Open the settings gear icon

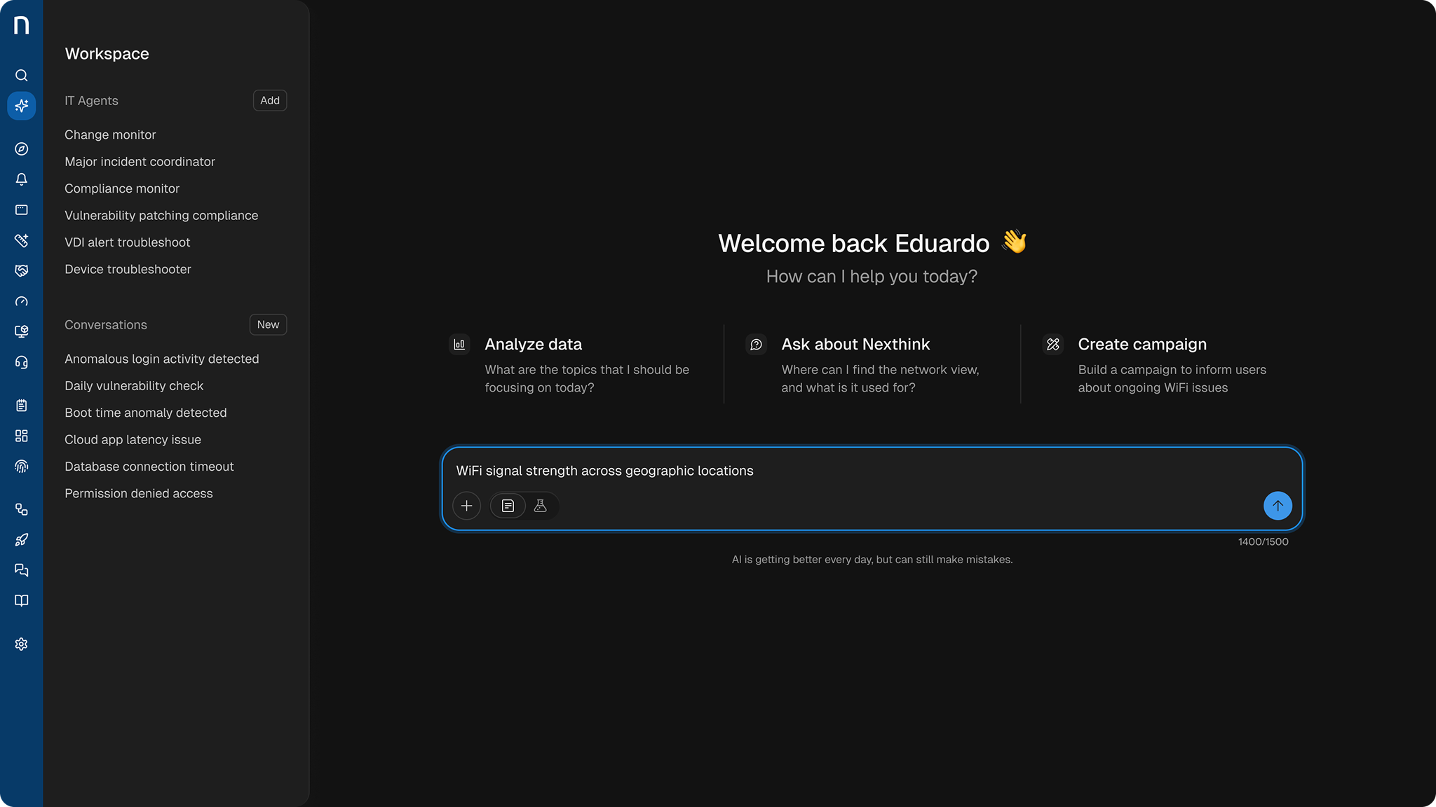[x=22, y=644]
